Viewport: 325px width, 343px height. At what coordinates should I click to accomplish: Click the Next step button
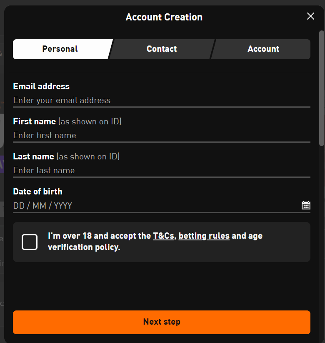pyautogui.click(x=162, y=322)
